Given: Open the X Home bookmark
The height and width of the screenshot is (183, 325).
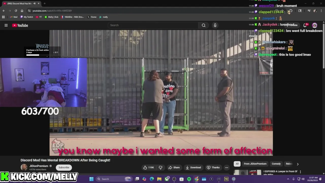Looking at the screenshot, I should (x=92, y=17).
